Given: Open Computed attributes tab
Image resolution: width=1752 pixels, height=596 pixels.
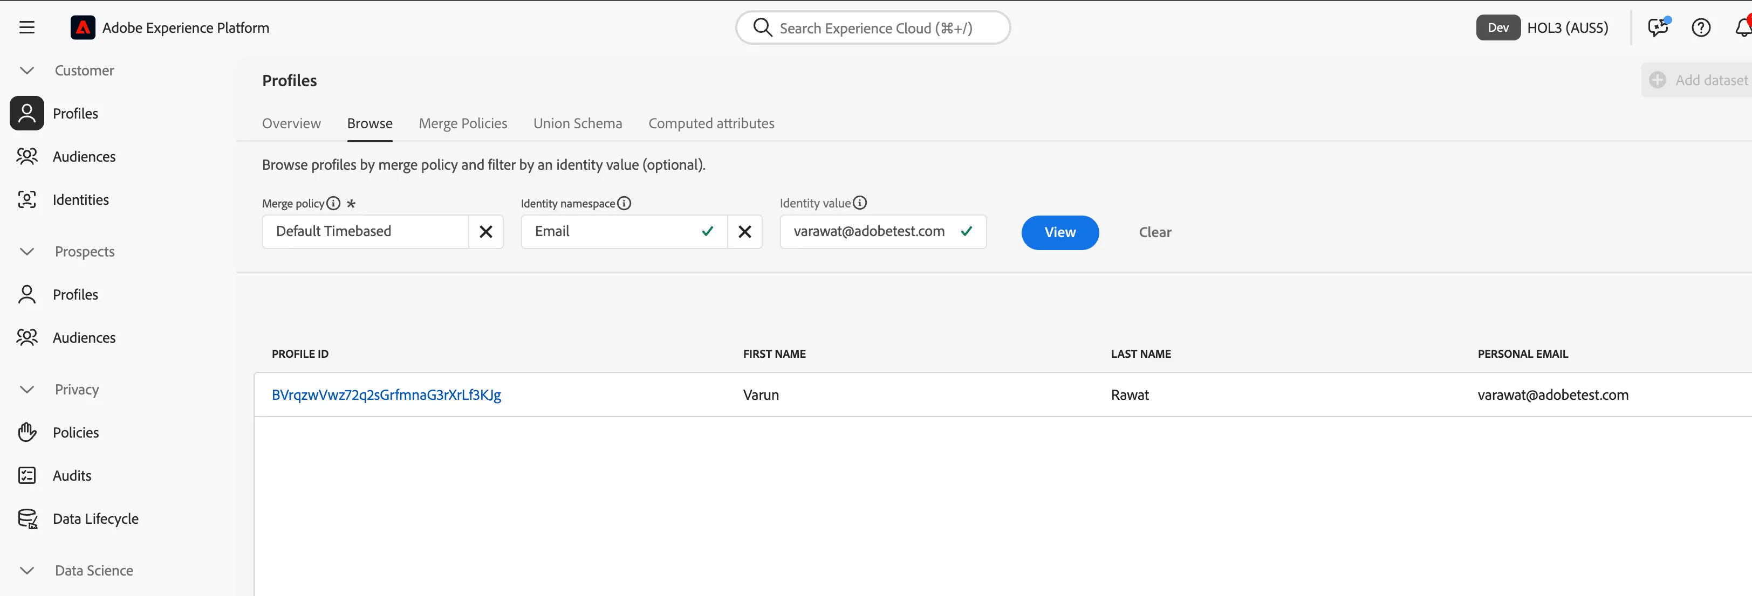Looking at the screenshot, I should click(711, 124).
